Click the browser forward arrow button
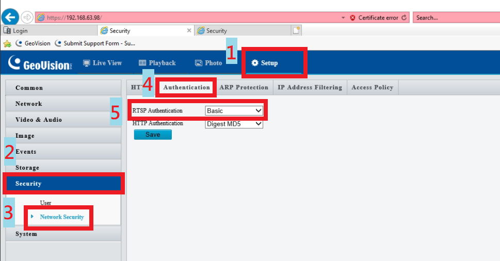The height and width of the screenshot is (261, 500). tap(27, 18)
